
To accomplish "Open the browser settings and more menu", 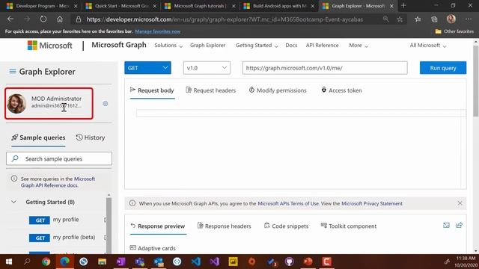I will [x=469, y=19].
